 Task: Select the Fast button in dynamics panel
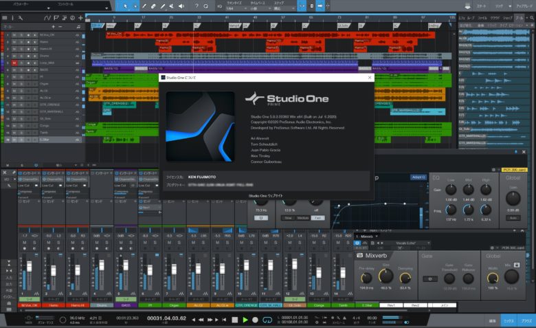(317, 217)
